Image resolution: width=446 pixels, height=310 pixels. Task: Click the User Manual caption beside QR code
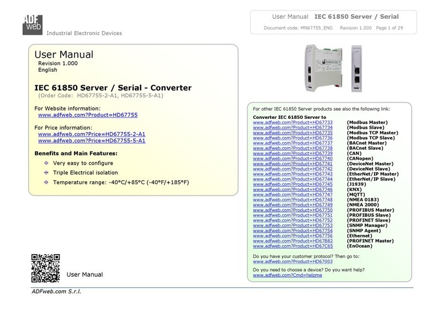[85, 275]
